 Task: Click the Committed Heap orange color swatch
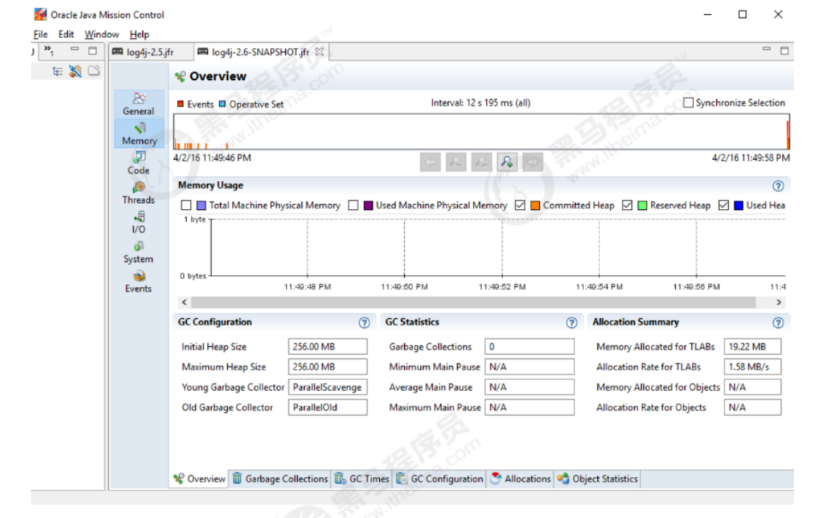point(535,206)
